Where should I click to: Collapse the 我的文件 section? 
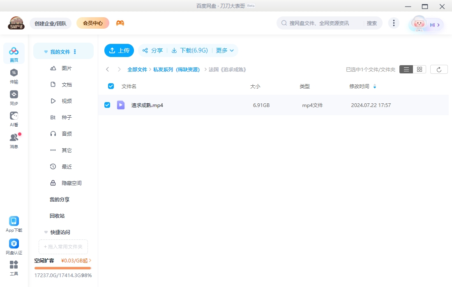(46, 51)
